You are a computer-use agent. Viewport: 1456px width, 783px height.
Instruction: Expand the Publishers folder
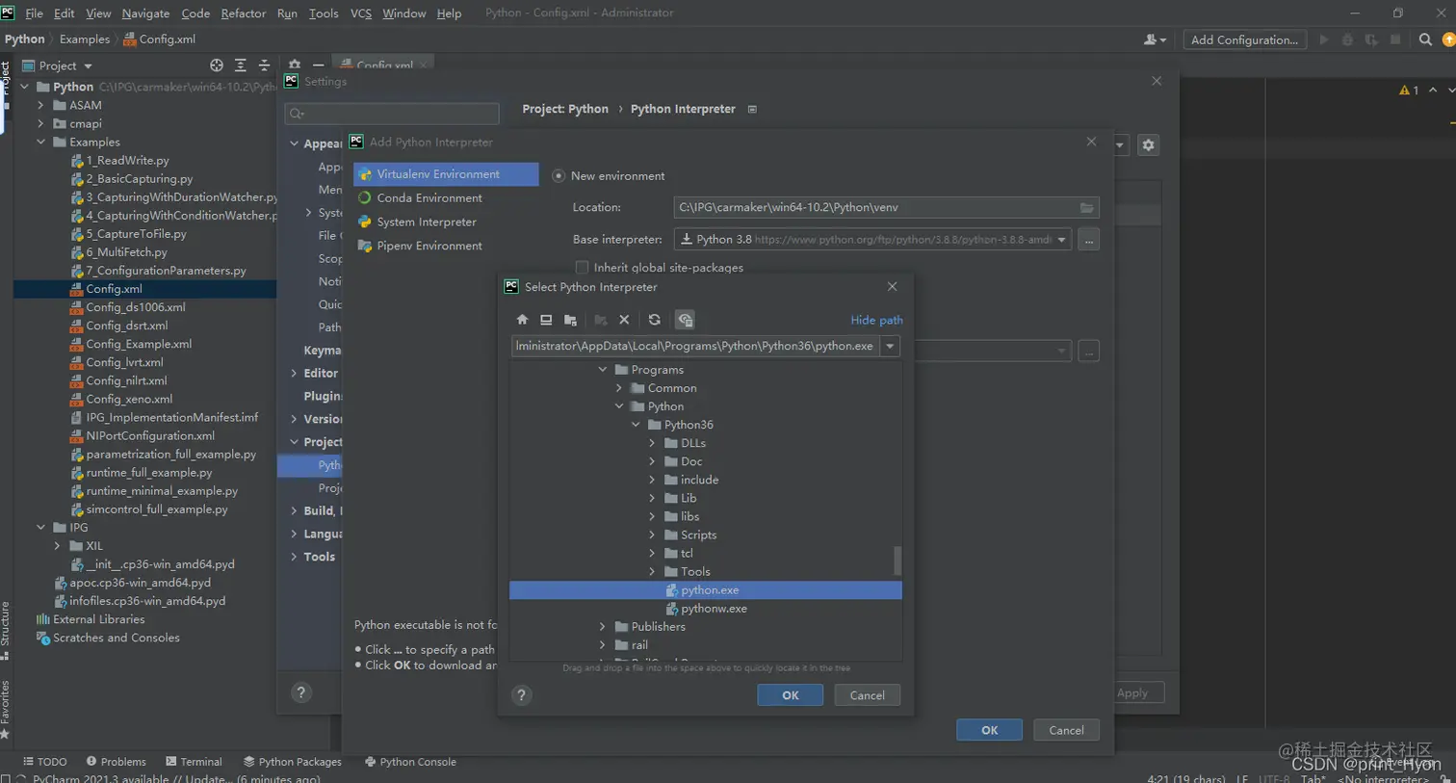tap(603, 627)
